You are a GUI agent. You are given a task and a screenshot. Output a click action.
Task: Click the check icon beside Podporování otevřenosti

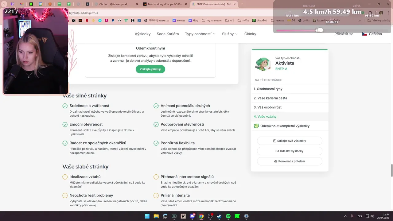pos(156,124)
